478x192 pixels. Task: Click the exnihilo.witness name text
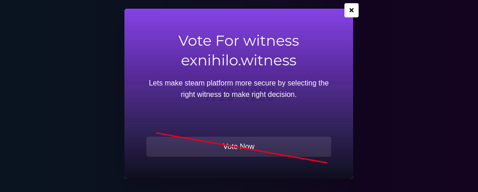click(239, 60)
